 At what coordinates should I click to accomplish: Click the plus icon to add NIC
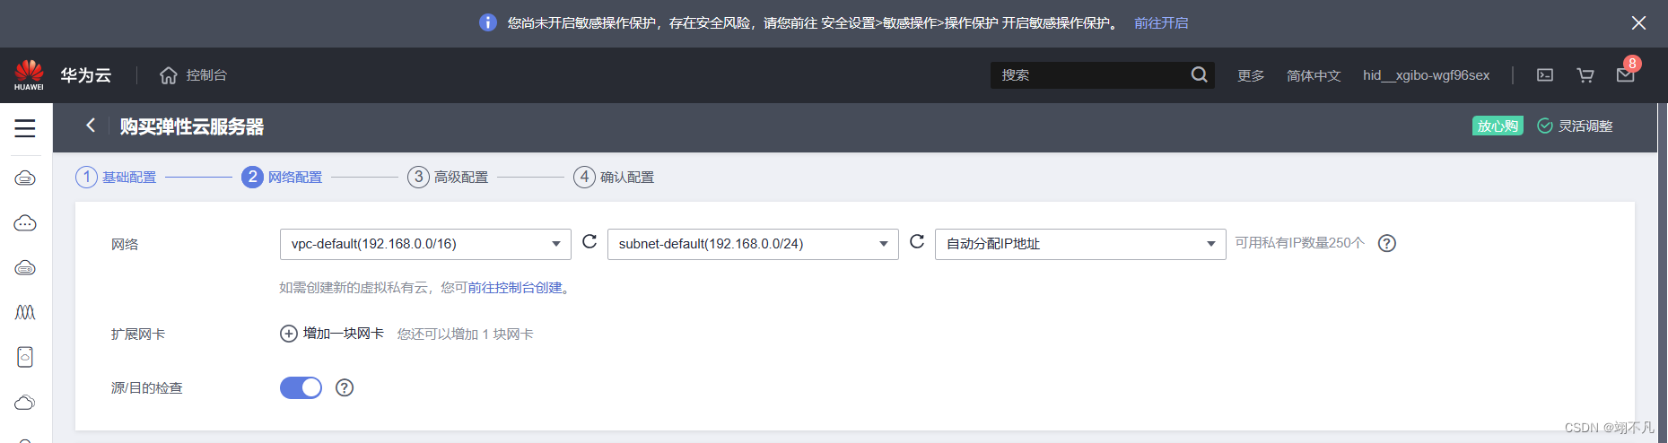click(x=289, y=334)
